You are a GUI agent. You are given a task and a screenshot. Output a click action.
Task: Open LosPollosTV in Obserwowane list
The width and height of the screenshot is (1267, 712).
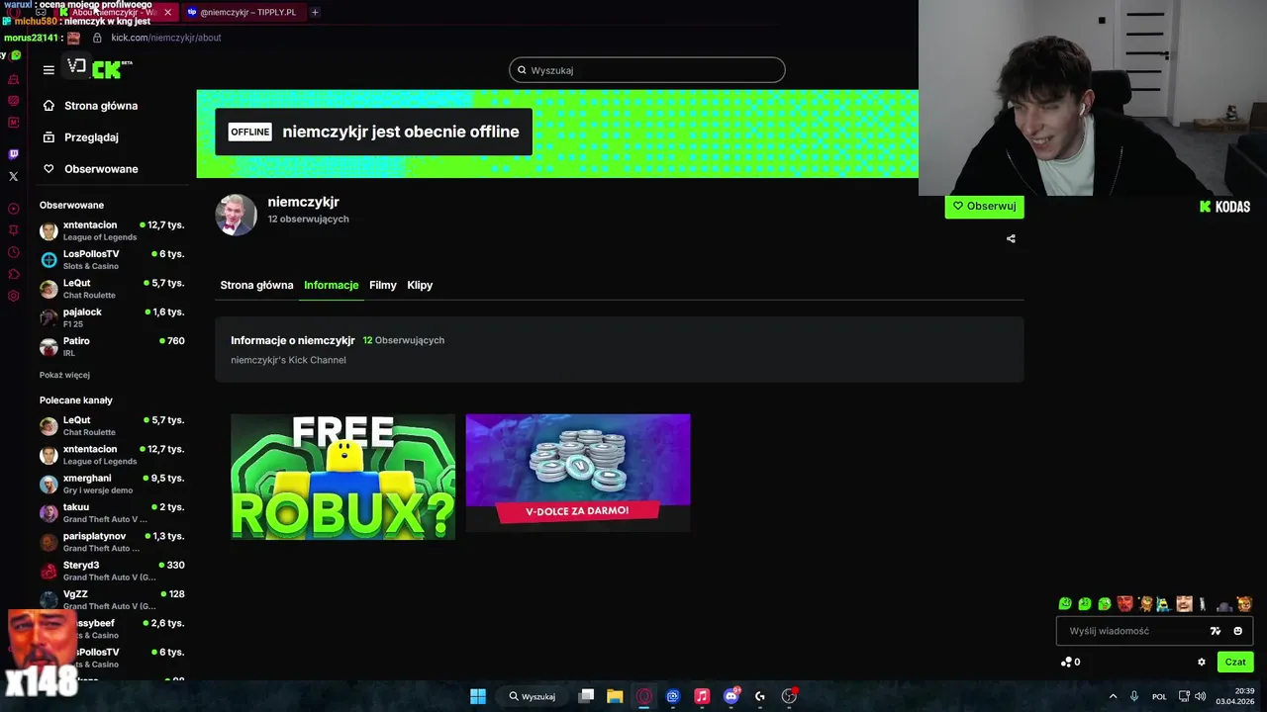[112, 259]
